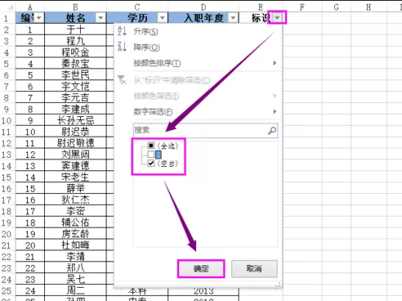The width and height of the screenshot is (402, 301).
Task: Select row 12 header
Action: pos(7,143)
